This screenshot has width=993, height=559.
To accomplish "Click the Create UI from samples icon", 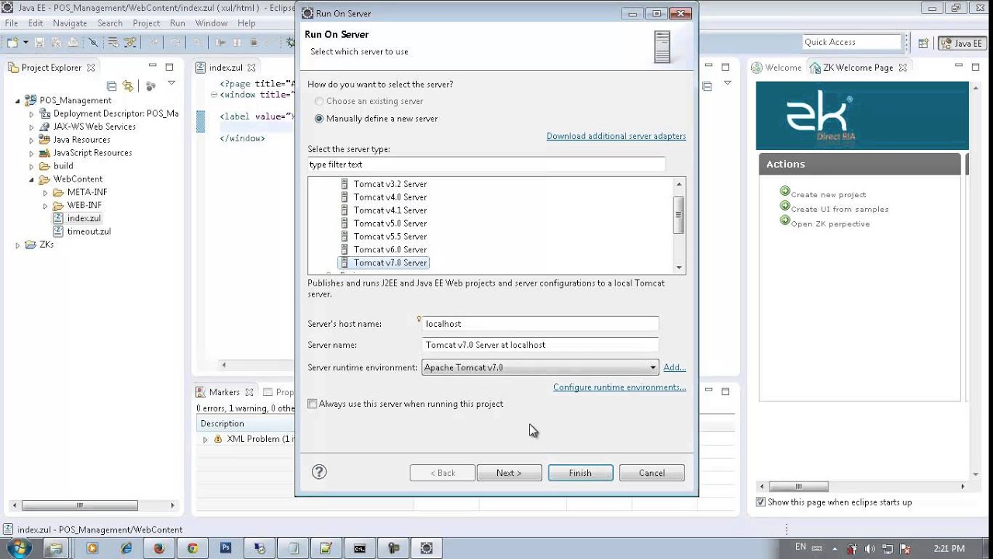I will [x=784, y=207].
